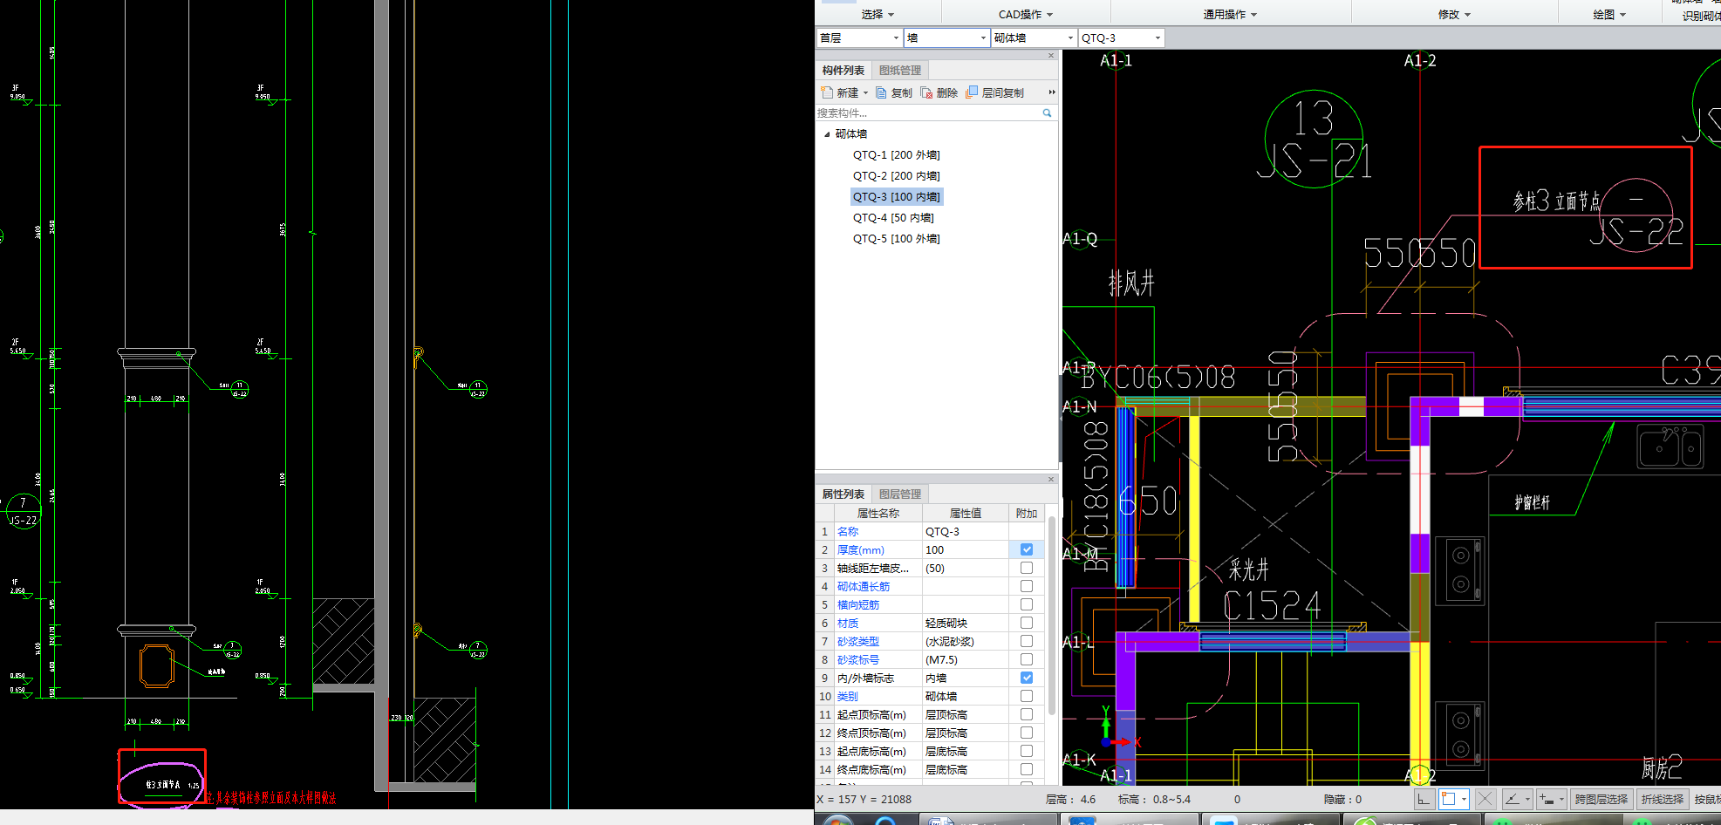Toggle the 厚度(mm) attach checkbox
The width and height of the screenshot is (1721, 825).
pos(1027,549)
